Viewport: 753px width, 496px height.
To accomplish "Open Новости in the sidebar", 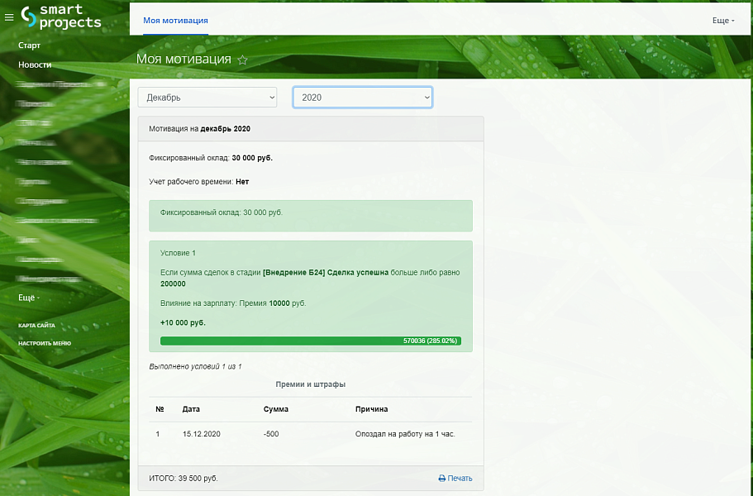I will click(35, 64).
